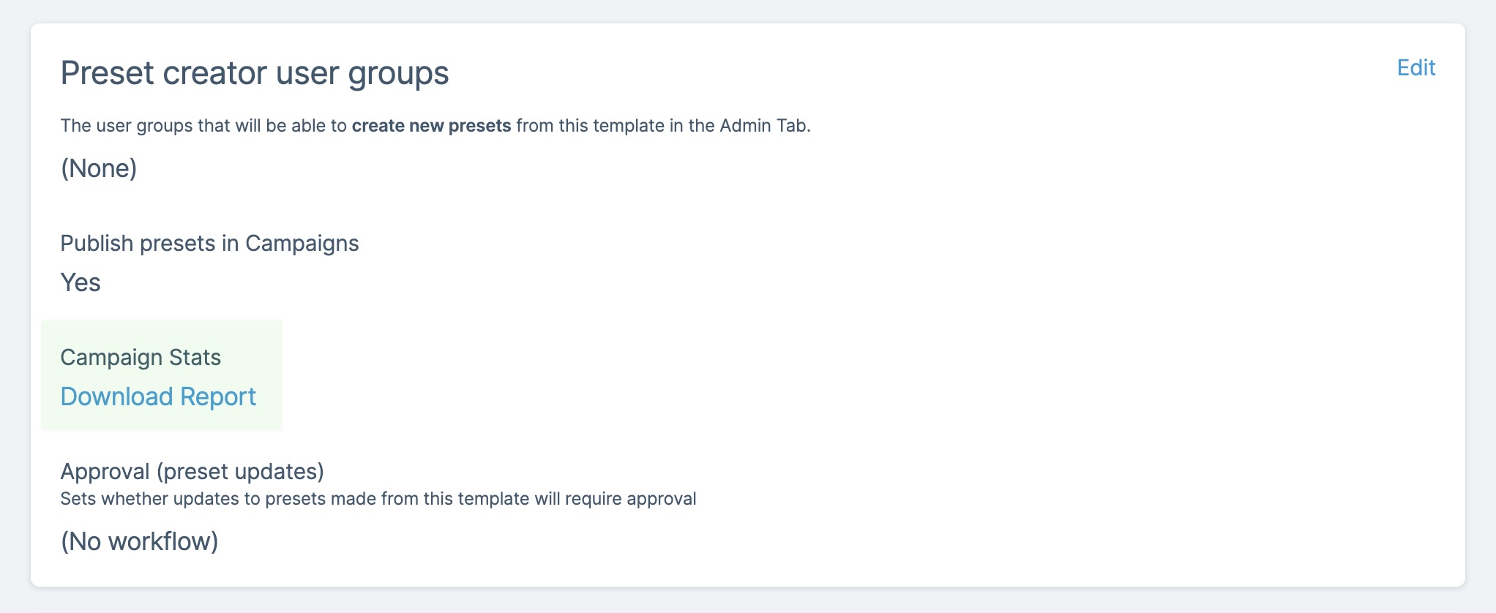This screenshot has height=613, width=1496.
Task: Select the Approval (preset updates) label
Action: click(x=192, y=472)
